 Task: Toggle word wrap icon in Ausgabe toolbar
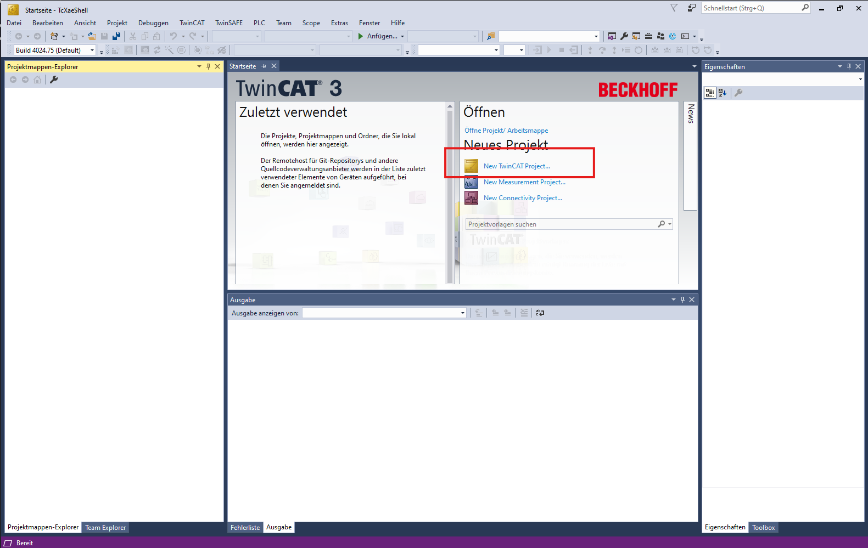(x=540, y=313)
